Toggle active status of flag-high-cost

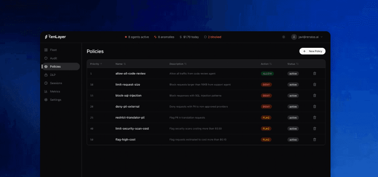click(x=293, y=139)
